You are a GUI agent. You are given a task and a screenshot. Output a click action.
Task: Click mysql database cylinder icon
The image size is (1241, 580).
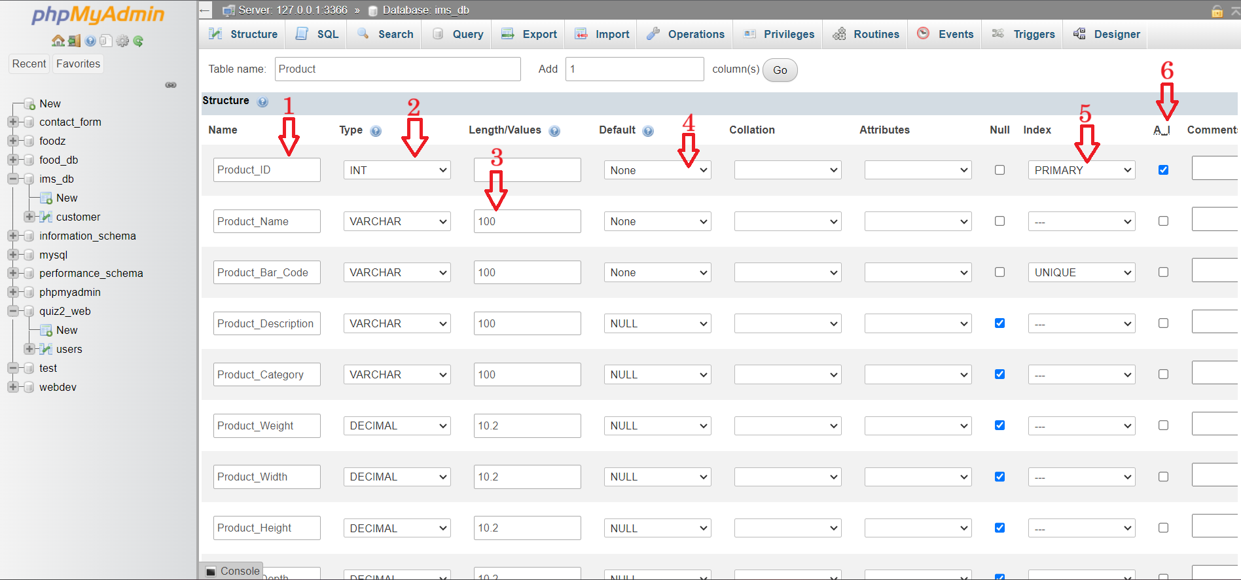tap(29, 255)
